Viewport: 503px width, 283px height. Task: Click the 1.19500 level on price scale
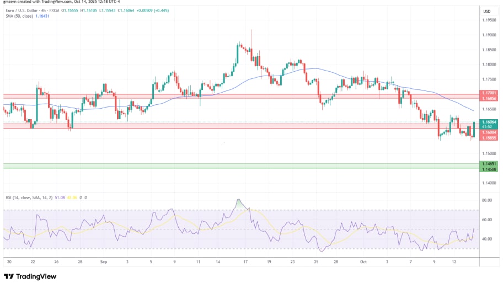(488, 20)
